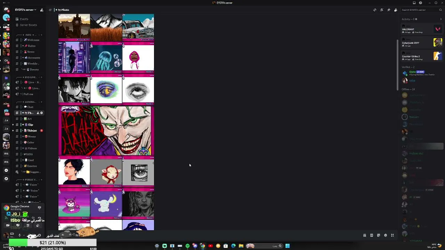Click the screen share button in voice panel
The height and width of the screenshot is (250, 445).
tap(18, 225)
